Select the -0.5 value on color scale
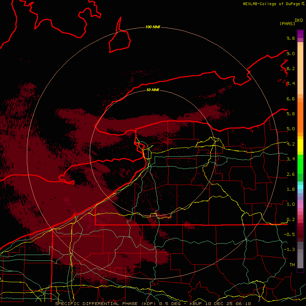Image resolution: width=306 pixels, height=306 pixels. pyautogui.click(x=289, y=235)
